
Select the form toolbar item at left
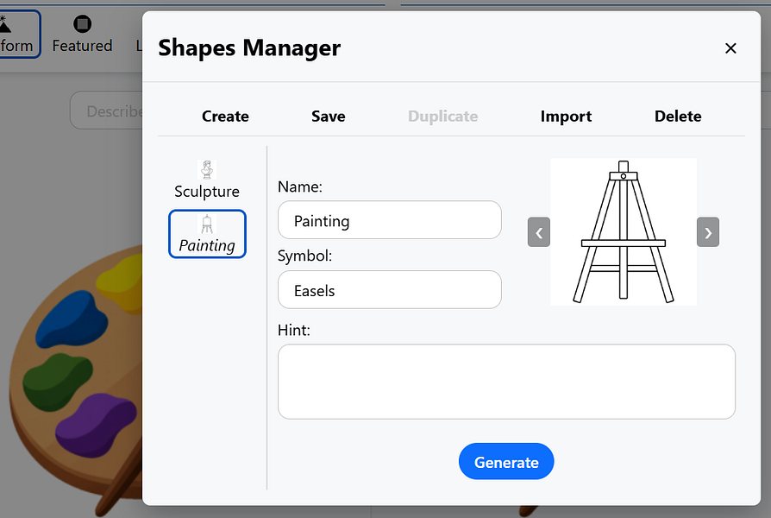tap(19, 35)
